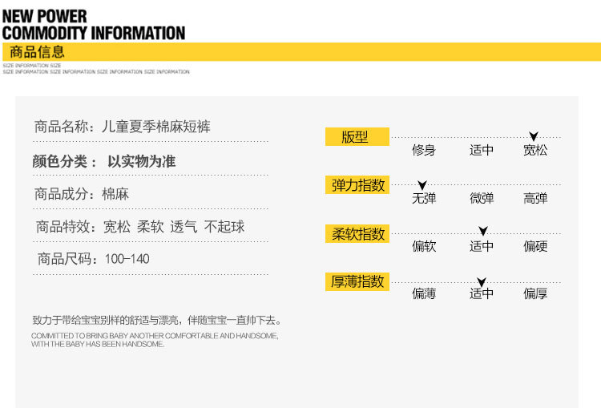The width and height of the screenshot is (601, 408).
Task: Choose the 偏硬 softness option
Action: coord(535,246)
